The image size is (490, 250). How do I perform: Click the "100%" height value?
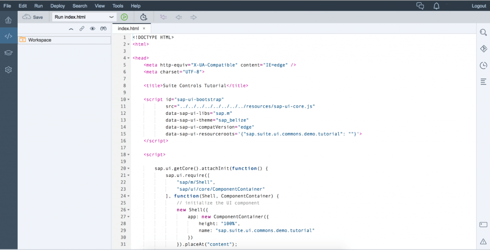(230, 224)
